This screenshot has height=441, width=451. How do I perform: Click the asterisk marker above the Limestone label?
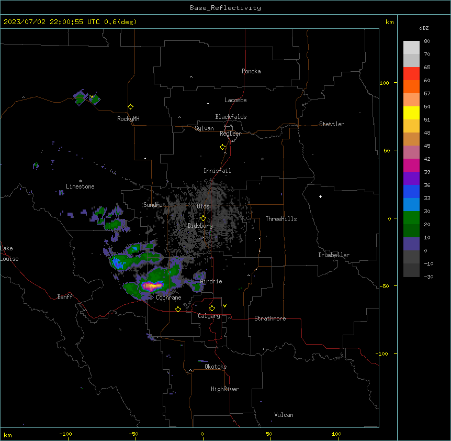80,181
